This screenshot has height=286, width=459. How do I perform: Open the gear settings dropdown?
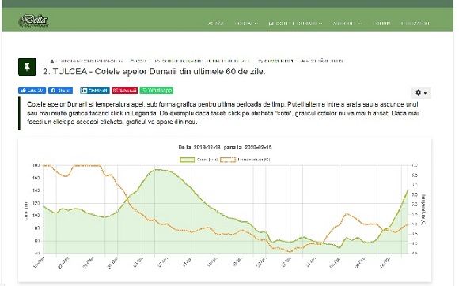click(421, 92)
